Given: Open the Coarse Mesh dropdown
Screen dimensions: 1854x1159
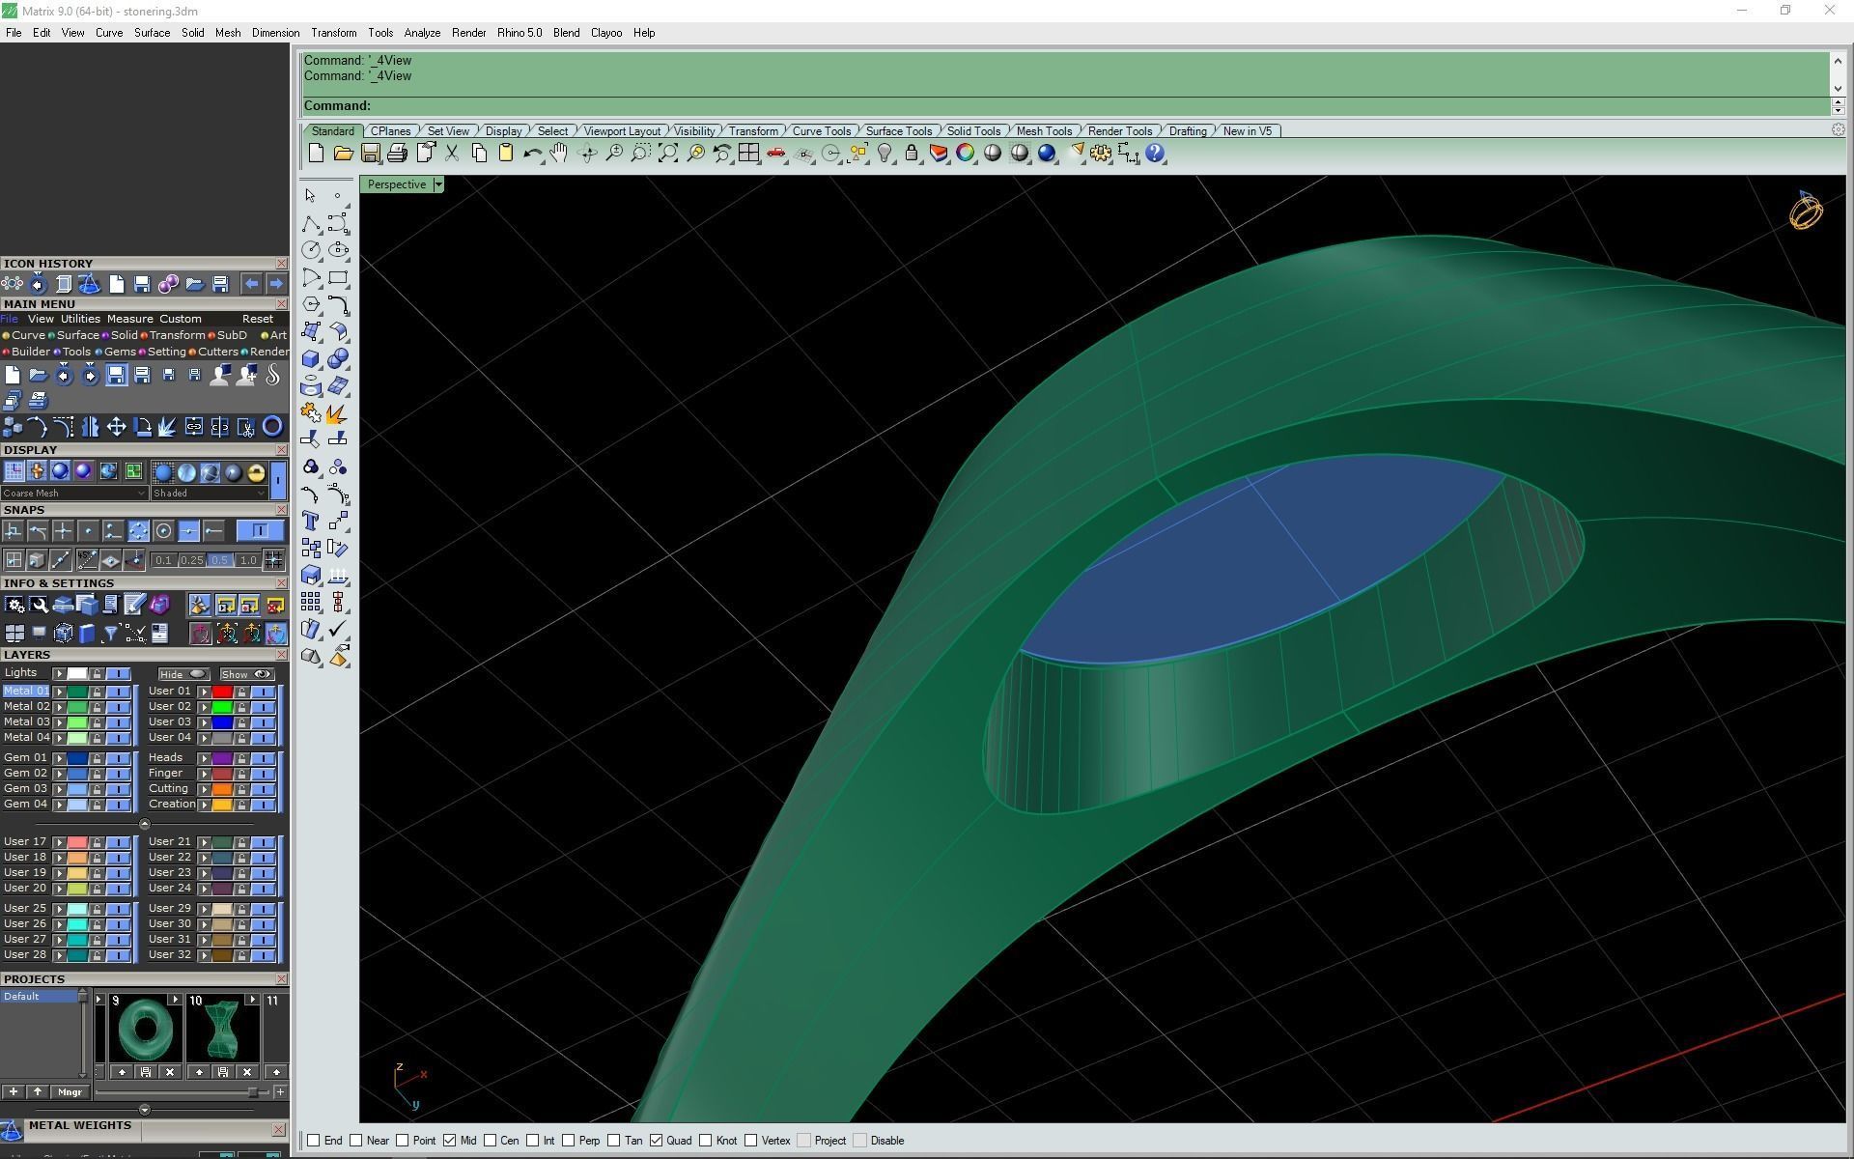Looking at the screenshot, I should pos(74,494).
